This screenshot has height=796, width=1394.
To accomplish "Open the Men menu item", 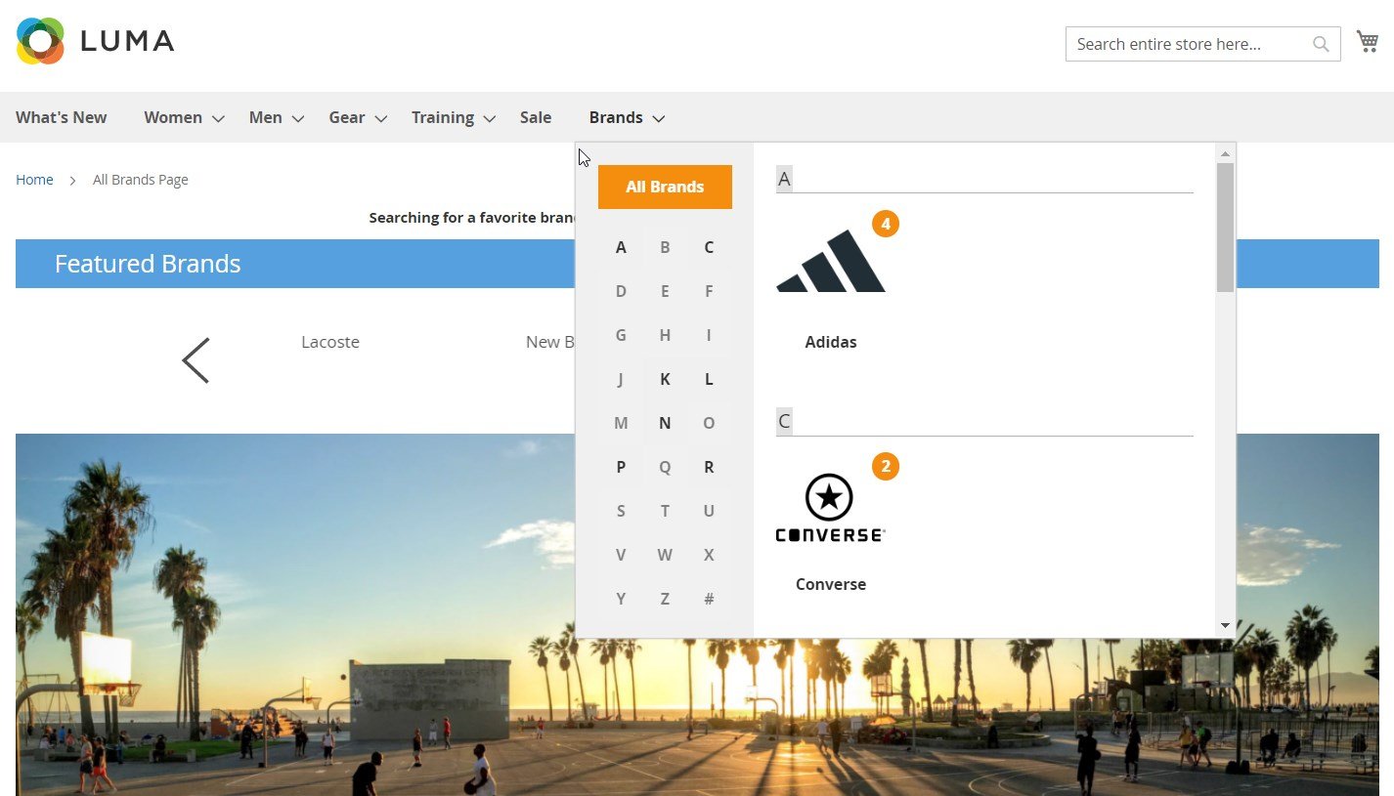I will (x=265, y=117).
